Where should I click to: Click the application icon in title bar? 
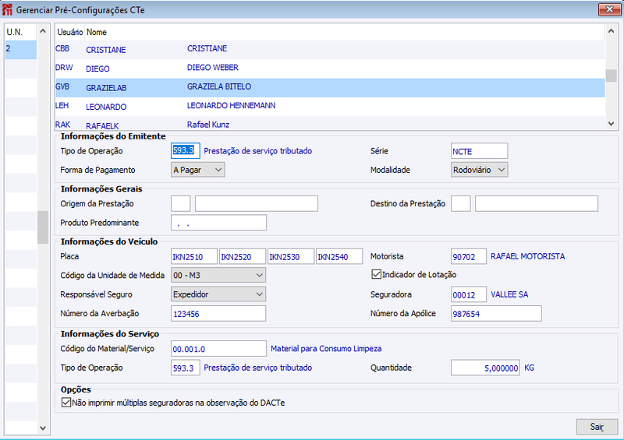[7, 10]
